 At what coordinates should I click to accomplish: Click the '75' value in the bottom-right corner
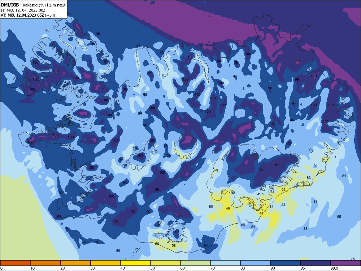(352, 259)
